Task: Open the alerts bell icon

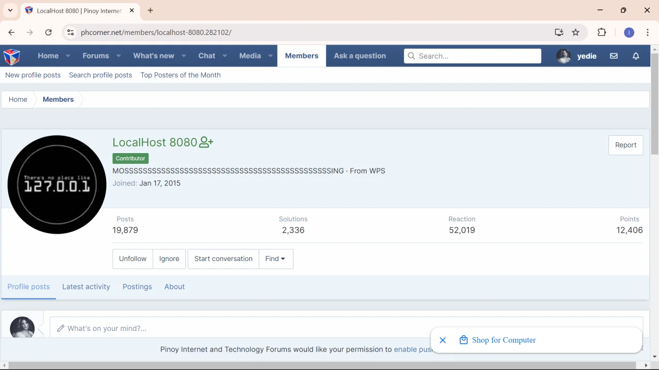Action: tap(636, 56)
